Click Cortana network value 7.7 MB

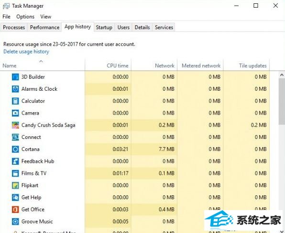pyautogui.click(x=166, y=149)
